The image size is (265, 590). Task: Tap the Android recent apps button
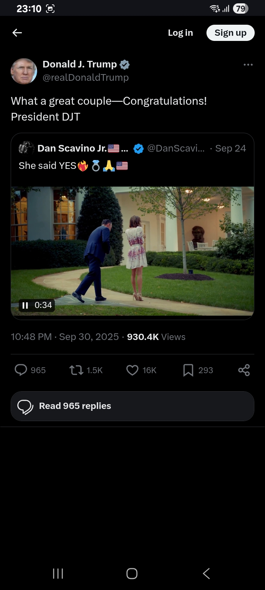pos(58,573)
